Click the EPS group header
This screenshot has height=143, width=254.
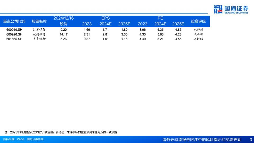pyautogui.click(x=106, y=18)
